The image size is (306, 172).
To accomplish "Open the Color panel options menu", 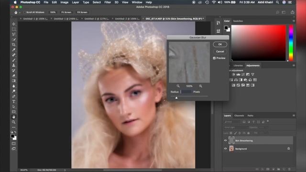I will (x=294, y=21).
